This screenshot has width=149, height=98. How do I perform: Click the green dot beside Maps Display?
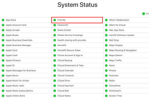(106, 45)
